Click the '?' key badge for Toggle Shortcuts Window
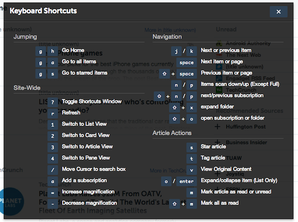298x222 pixels. pyautogui.click(x=52, y=102)
